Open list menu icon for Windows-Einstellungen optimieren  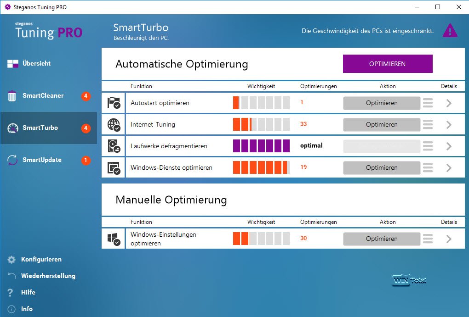(428, 239)
